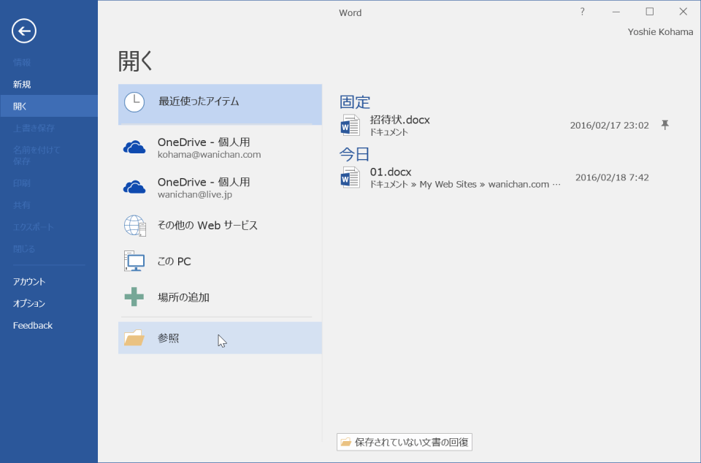Maximize the Word window
Screen dimensions: 701x463
coord(650,12)
